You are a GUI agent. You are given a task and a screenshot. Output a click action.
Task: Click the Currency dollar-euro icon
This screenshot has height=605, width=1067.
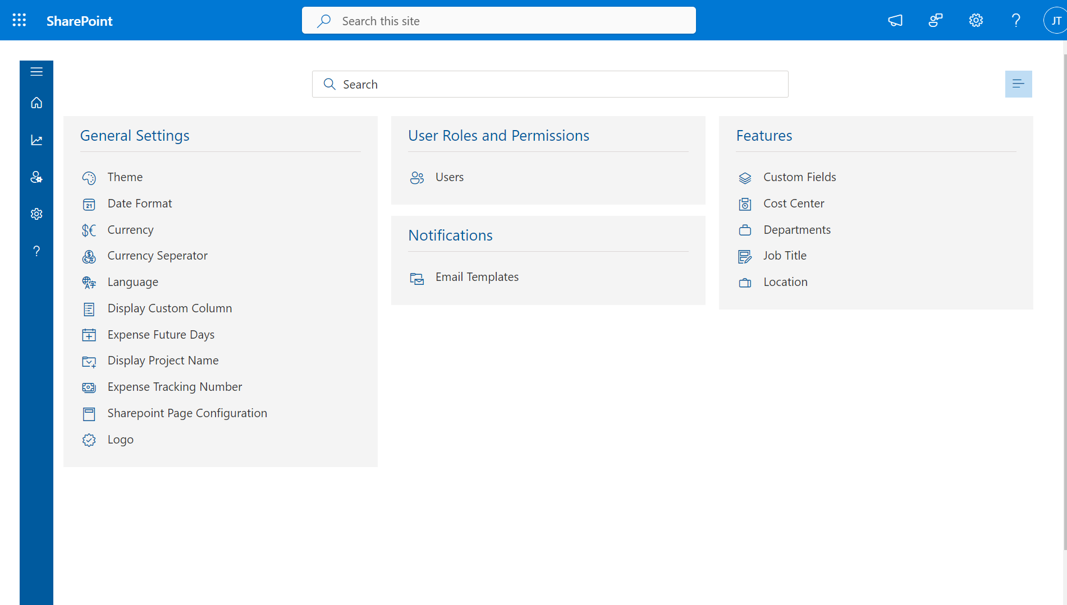(x=89, y=230)
